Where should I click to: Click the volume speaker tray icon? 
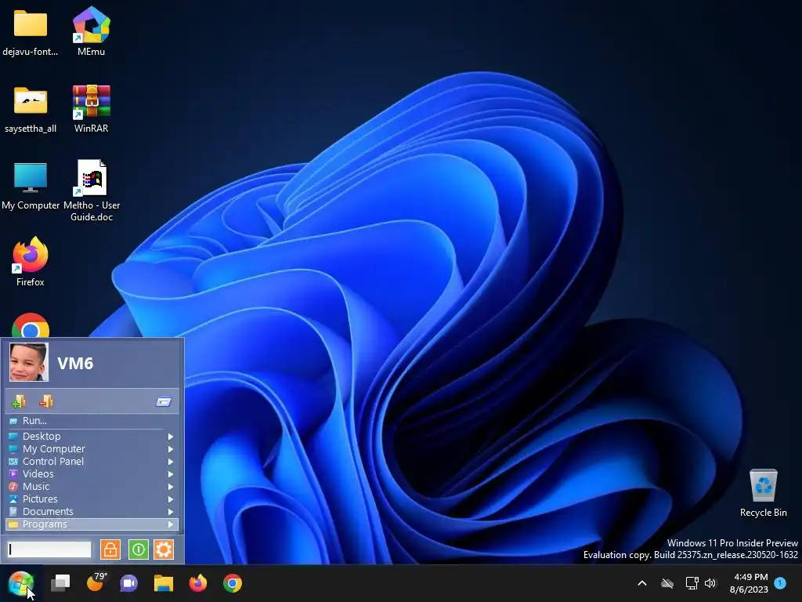coord(710,583)
